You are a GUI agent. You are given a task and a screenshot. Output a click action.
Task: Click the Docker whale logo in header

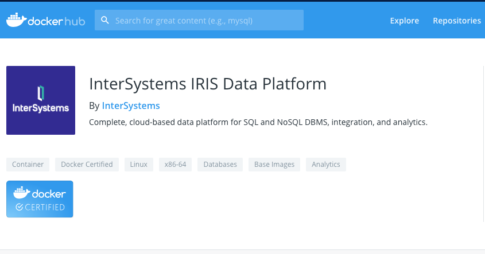pyautogui.click(x=16, y=20)
